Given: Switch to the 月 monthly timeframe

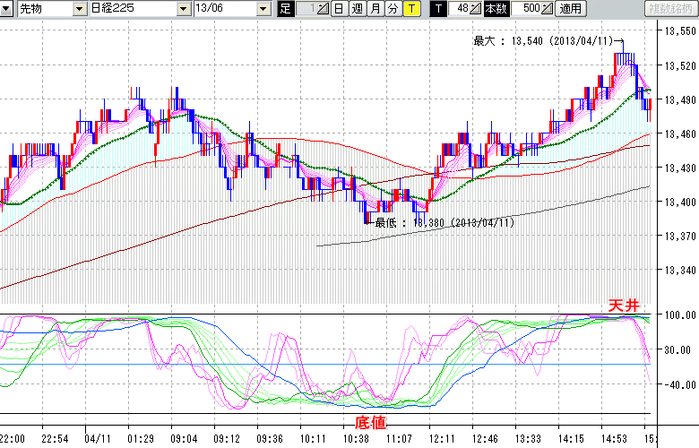Looking at the screenshot, I should point(375,9).
